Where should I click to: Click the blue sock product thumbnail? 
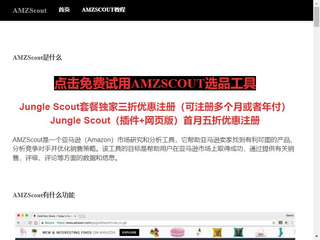[x=281, y=232]
